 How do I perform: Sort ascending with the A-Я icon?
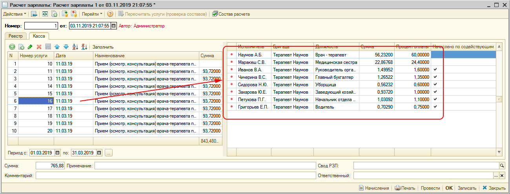[x=76, y=47]
